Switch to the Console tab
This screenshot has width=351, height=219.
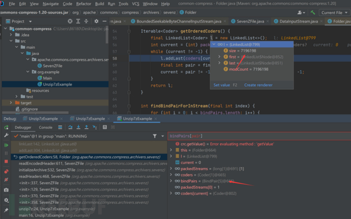pos(46,127)
